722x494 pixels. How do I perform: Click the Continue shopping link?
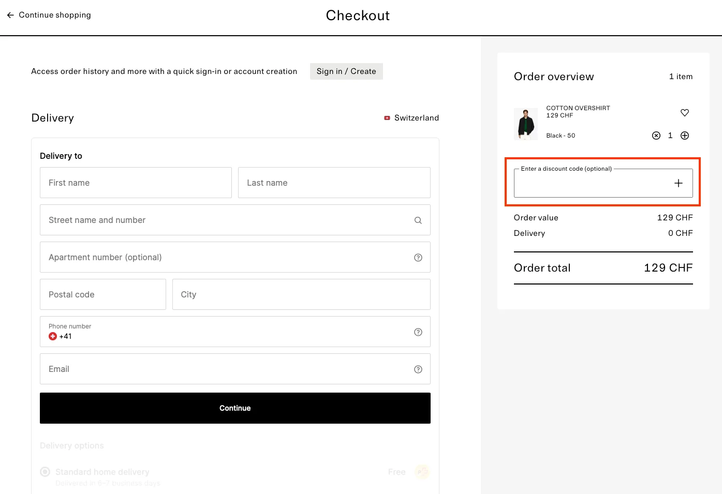54,14
